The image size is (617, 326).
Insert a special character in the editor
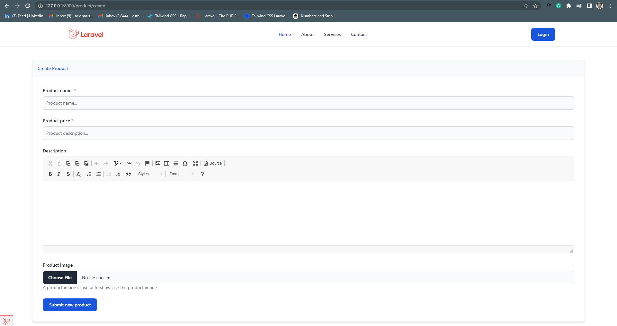click(185, 163)
